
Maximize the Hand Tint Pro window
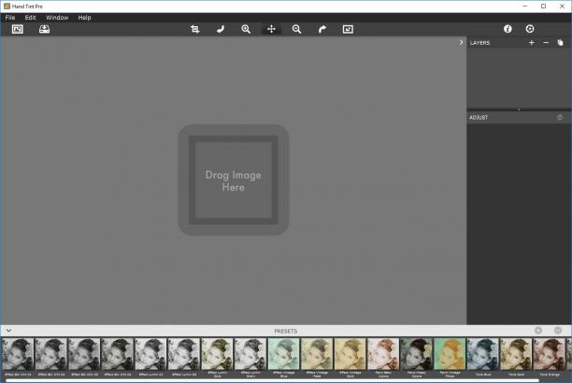tap(544, 7)
